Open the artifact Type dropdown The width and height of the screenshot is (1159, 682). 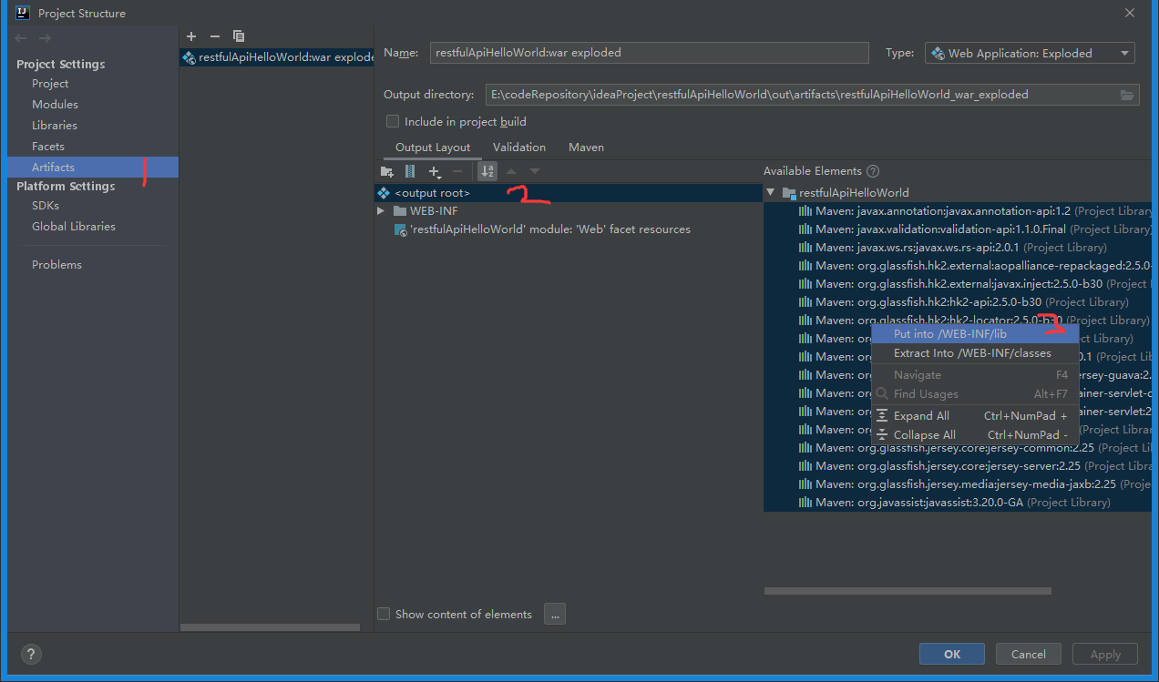pyautogui.click(x=1030, y=53)
